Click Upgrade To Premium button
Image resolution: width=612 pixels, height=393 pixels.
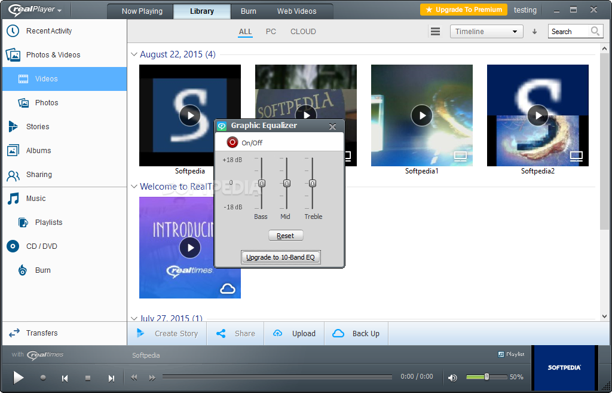coord(464,10)
